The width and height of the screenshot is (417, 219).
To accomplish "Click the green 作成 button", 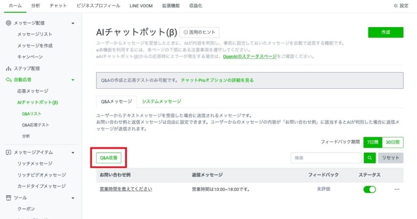I will (385, 32).
